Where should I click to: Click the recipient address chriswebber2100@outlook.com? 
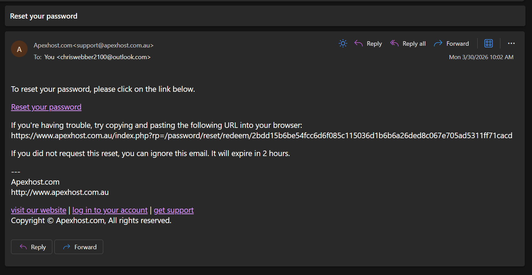105,57
